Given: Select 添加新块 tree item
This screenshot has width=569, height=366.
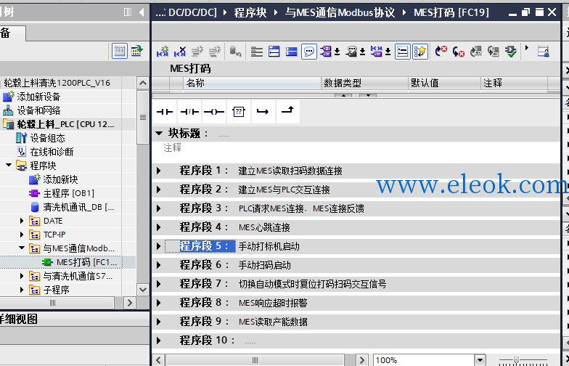Looking at the screenshot, I should click(x=60, y=179).
